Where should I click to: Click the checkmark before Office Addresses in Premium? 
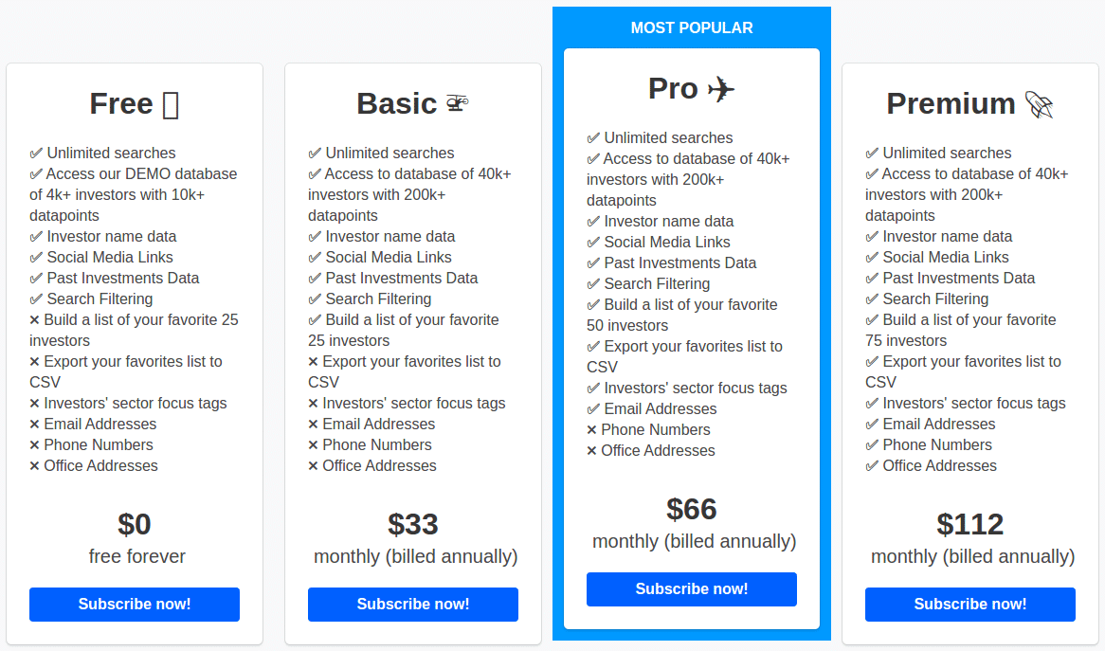click(x=872, y=465)
